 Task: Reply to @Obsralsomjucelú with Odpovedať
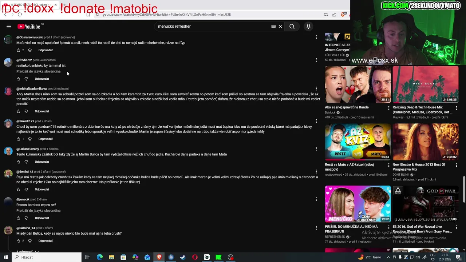pos(46,50)
